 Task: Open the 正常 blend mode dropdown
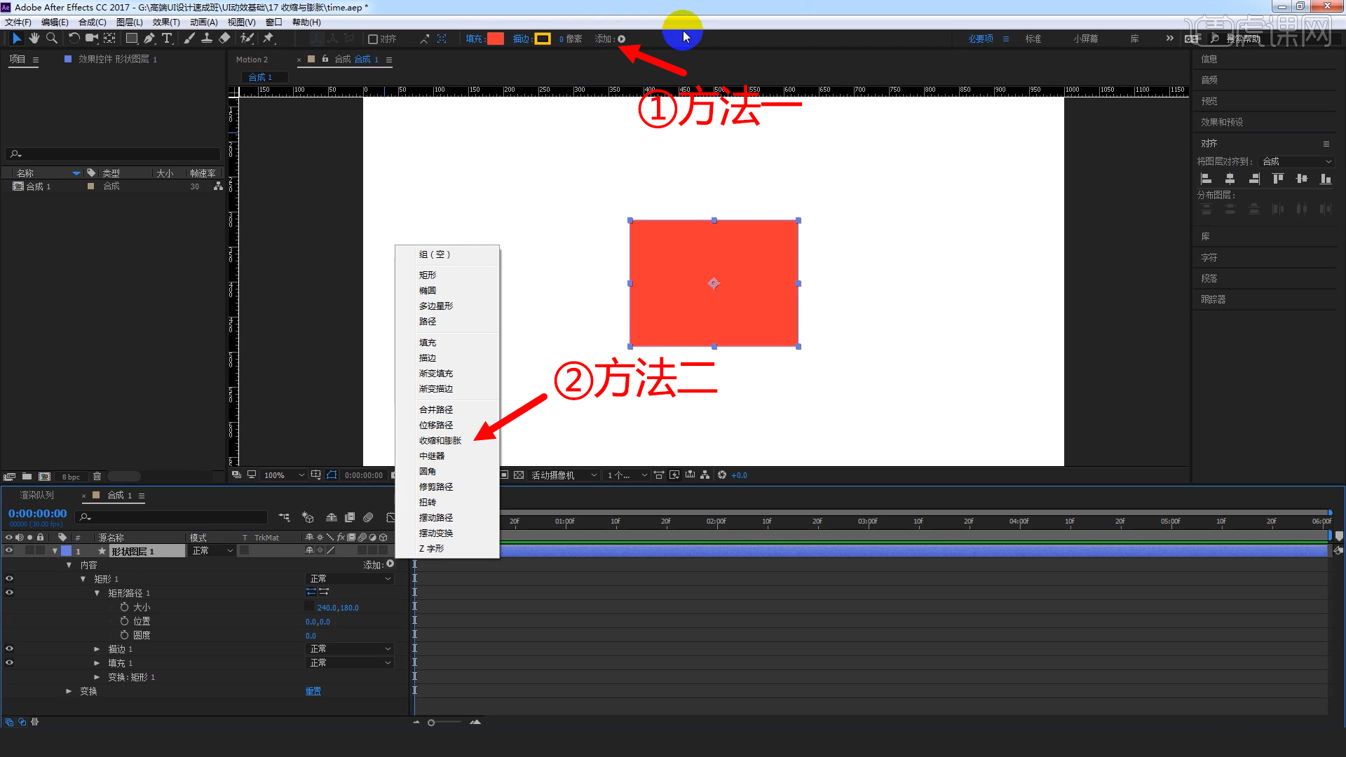[x=210, y=550]
